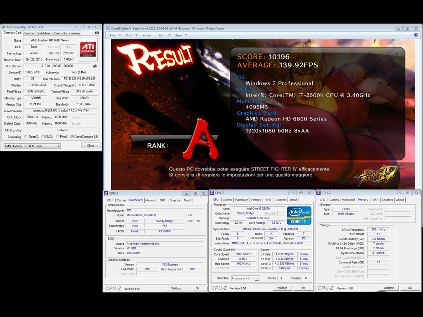Click the Driver Version field in GPU-Z
This screenshot has height=317, width=423.
(x=61, y=111)
